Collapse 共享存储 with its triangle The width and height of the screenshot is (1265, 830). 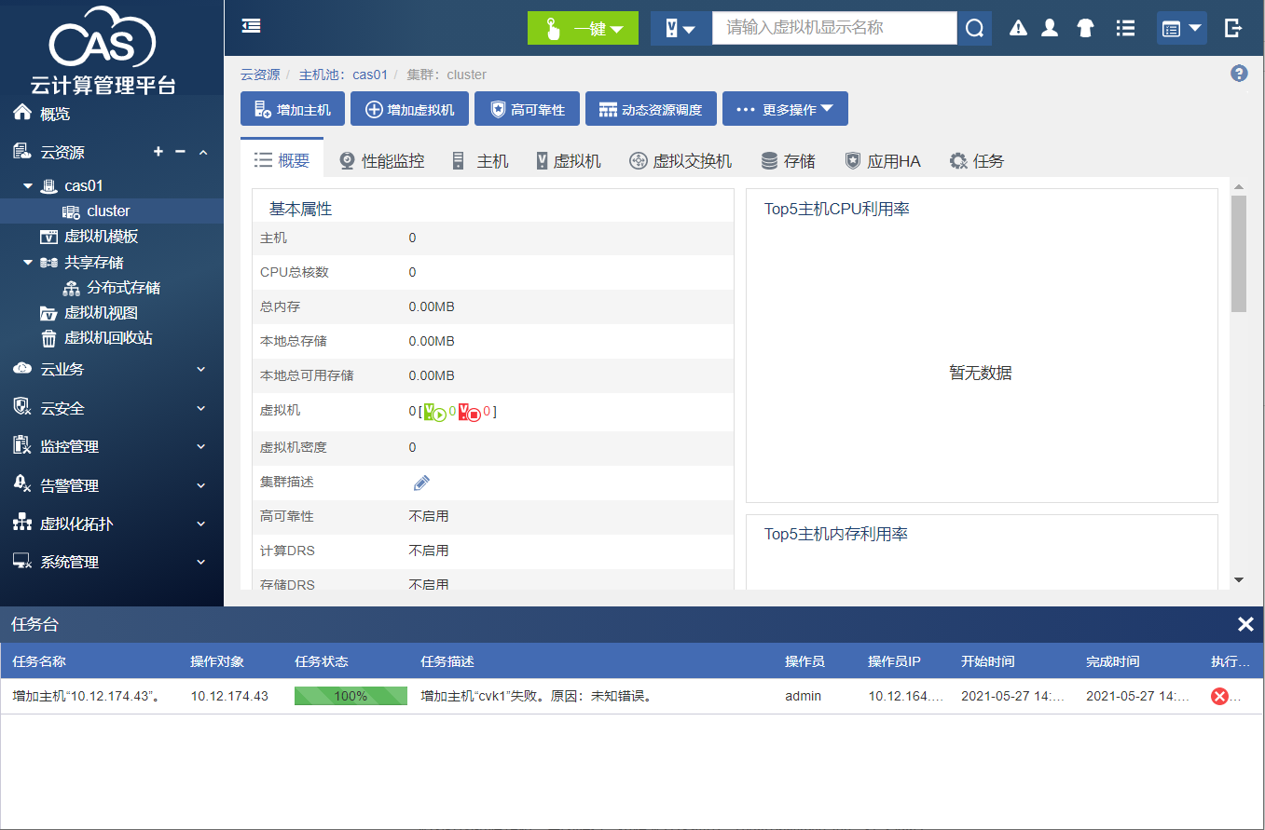(28, 263)
